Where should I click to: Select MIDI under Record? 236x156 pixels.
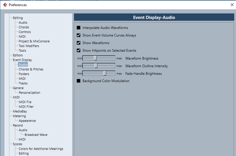coord(22,139)
